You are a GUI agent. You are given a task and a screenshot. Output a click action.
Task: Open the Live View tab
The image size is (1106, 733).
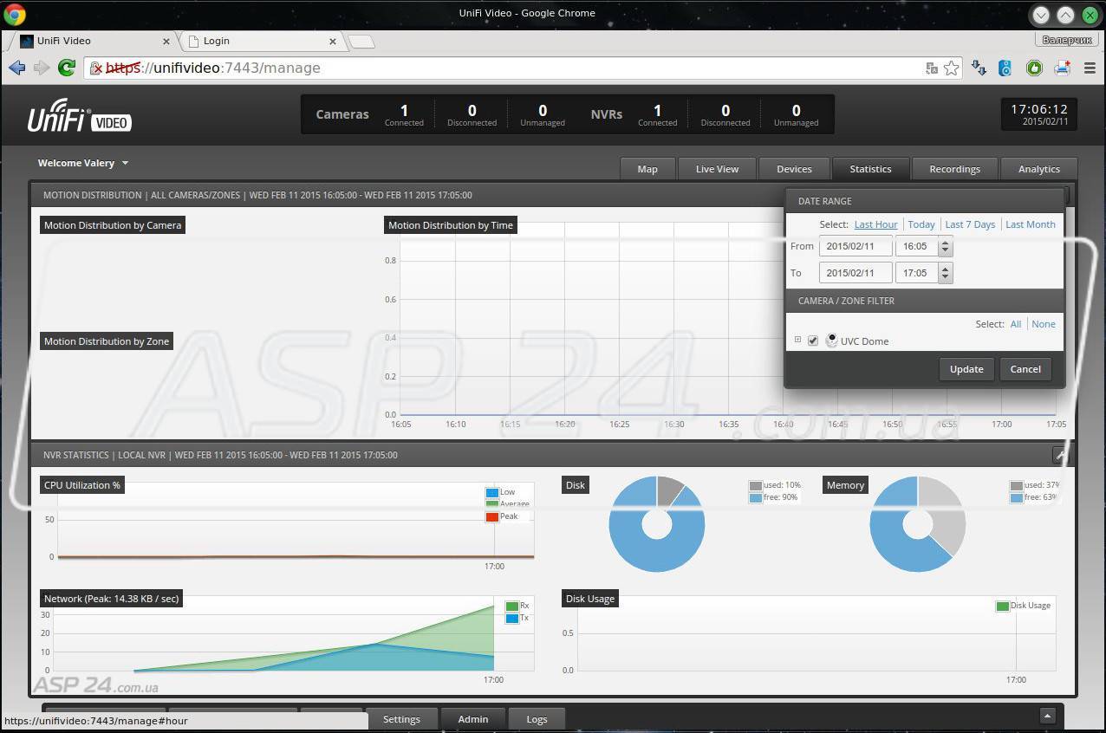coord(717,169)
